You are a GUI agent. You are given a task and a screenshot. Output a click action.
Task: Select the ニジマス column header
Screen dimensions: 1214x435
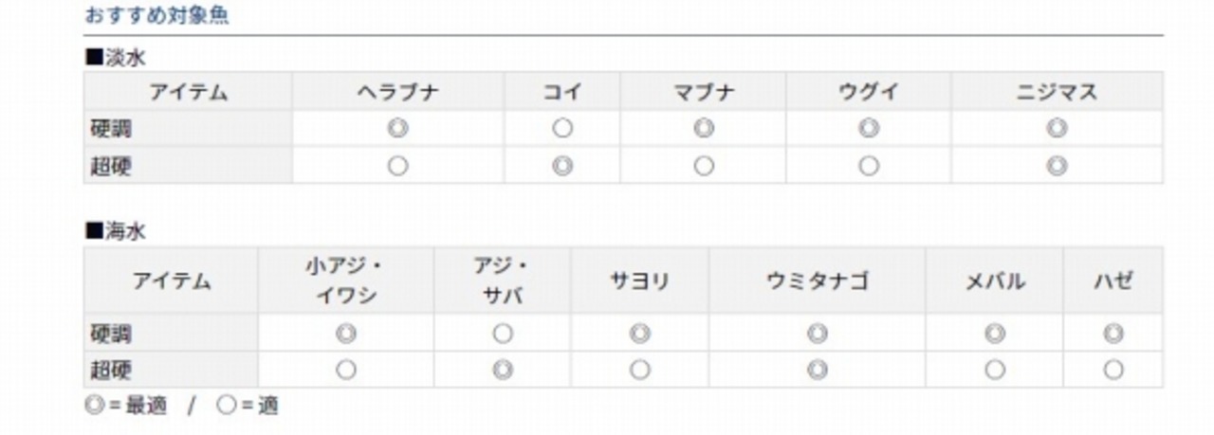pos(1057,92)
